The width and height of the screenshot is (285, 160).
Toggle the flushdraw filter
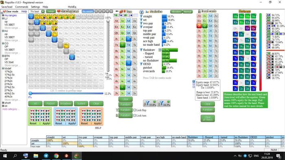[x=141, y=50]
